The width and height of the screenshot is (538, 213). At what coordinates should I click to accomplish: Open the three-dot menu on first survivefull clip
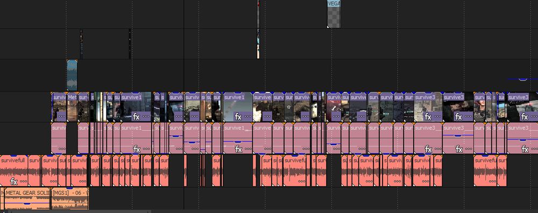(x=23, y=181)
